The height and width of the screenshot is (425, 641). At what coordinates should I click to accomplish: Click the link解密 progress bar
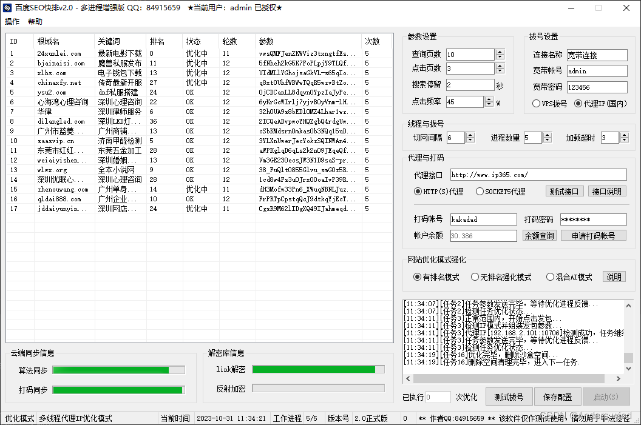[x=319, y=369]
